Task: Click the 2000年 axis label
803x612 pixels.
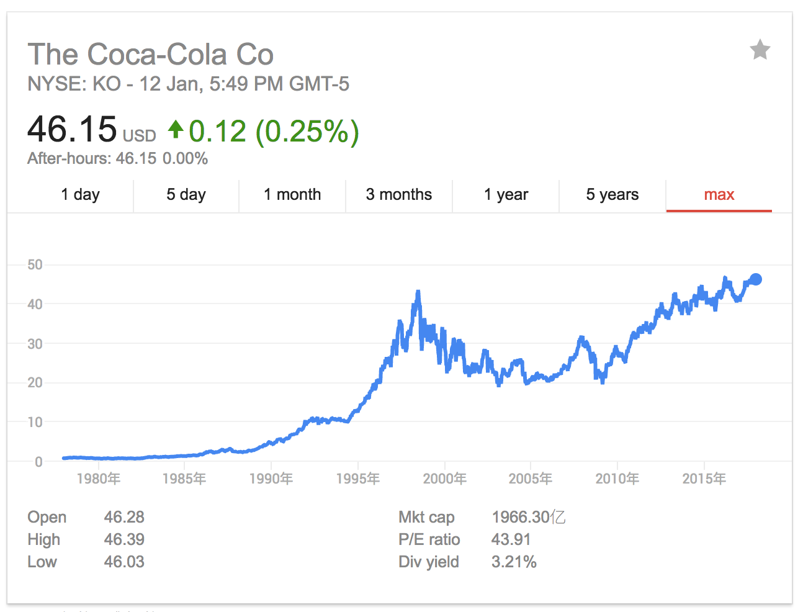Action: pos(444,479)
